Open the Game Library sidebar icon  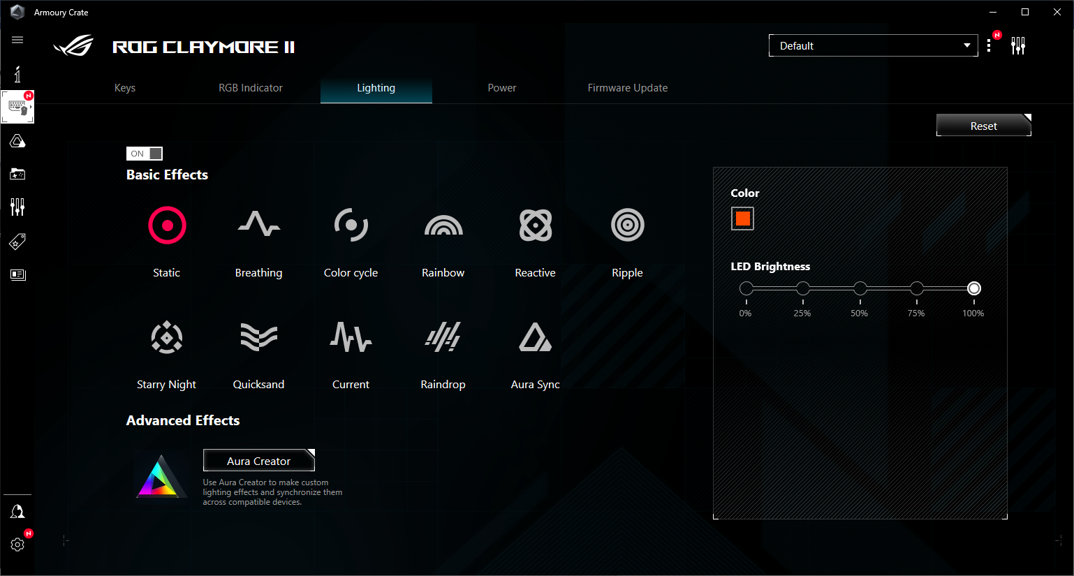(x=17, y=174)
